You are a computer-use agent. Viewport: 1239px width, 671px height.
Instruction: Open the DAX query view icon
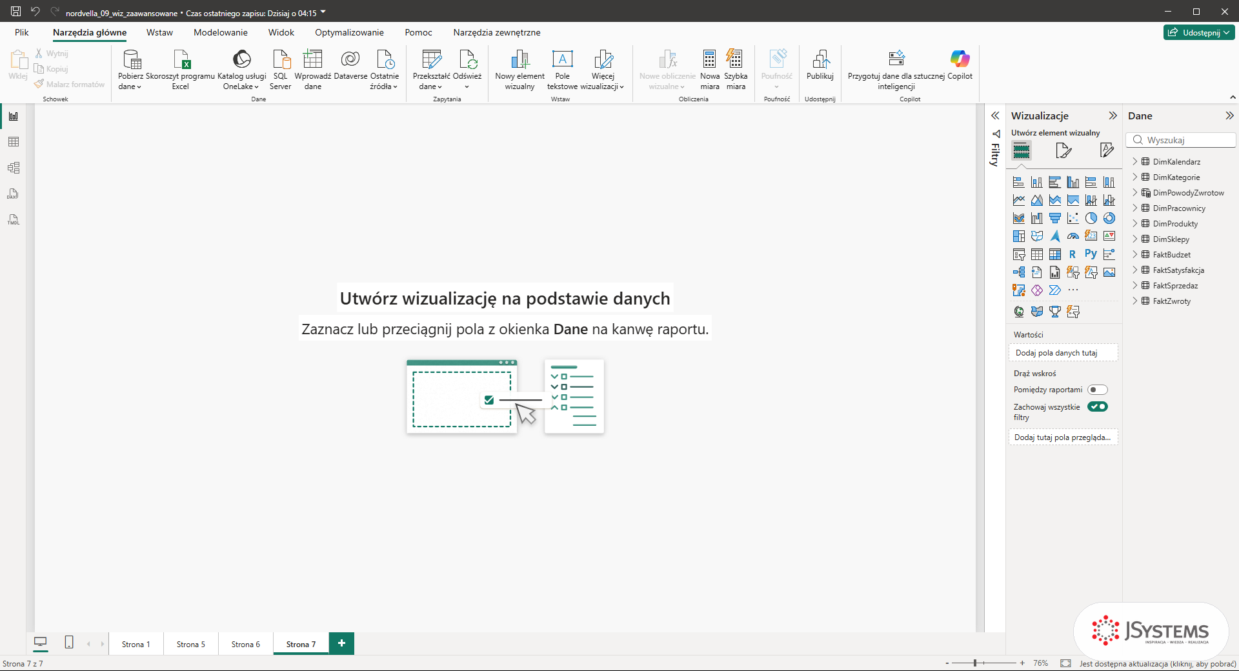14,194
